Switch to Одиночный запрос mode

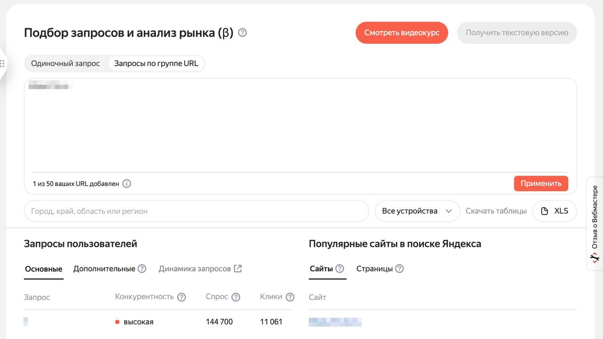click(65, 64)
